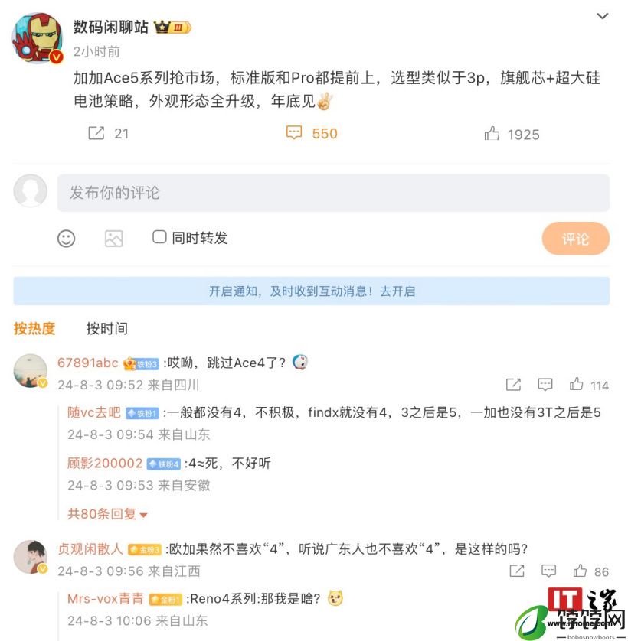Viewport: 628px width, 641px height.
Task: Open the post's top-right chevron menu
Action: 602,16
